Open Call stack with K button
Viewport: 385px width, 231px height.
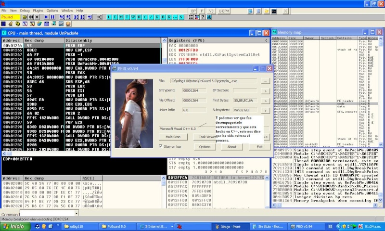(157, 17)
